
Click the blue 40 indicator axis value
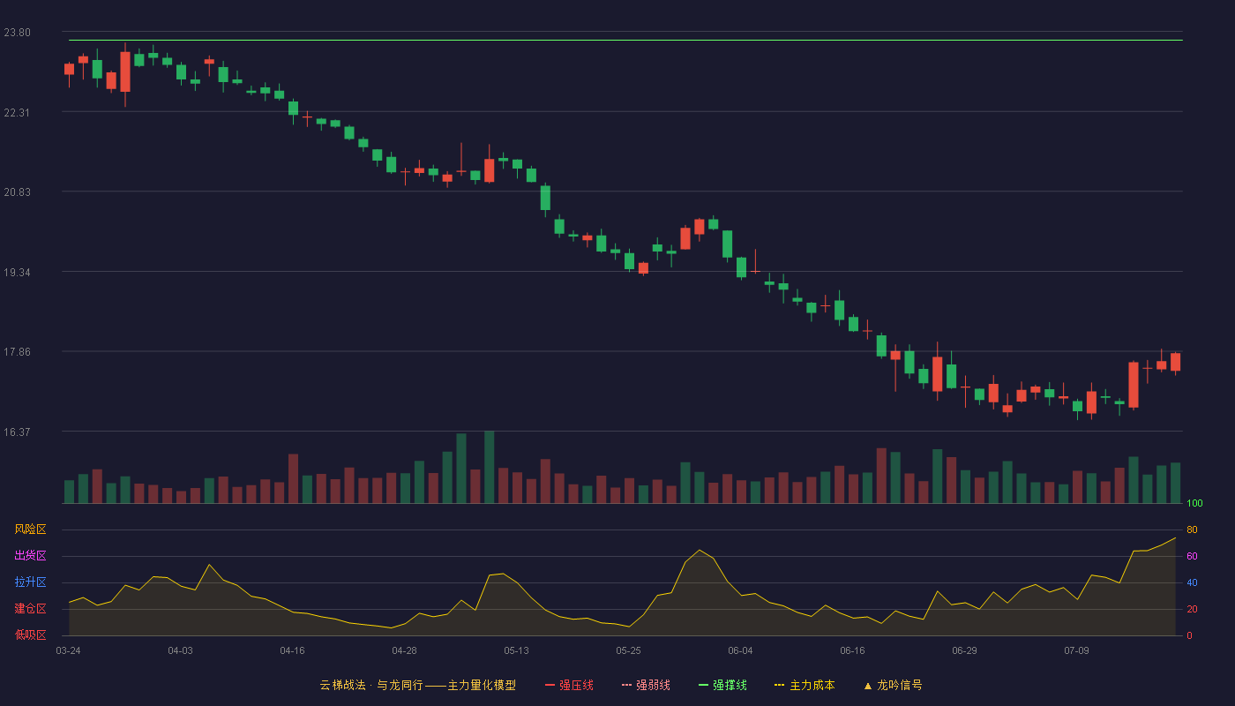click(x=1192, y=582)
